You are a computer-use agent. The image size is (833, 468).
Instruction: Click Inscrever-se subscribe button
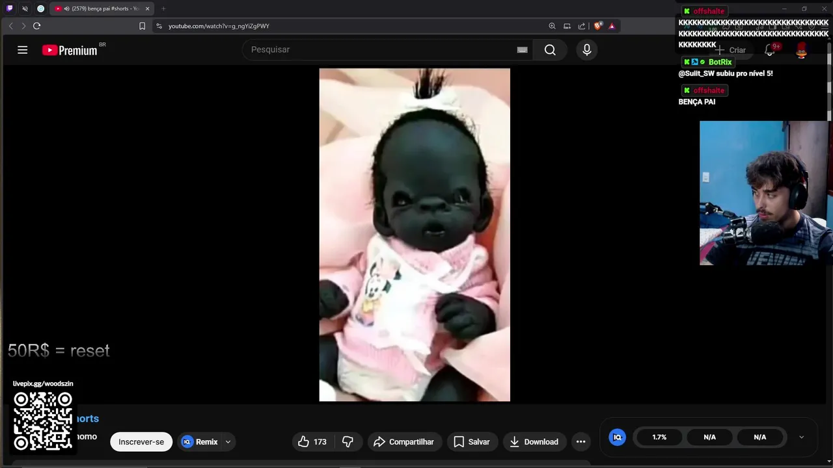pos(141,442)
